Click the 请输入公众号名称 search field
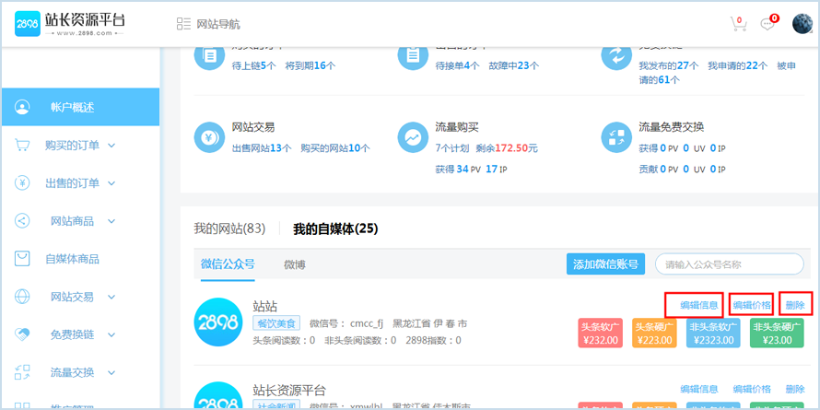The width and height of the screenshot is (820, 410). [x=729, y=264]
